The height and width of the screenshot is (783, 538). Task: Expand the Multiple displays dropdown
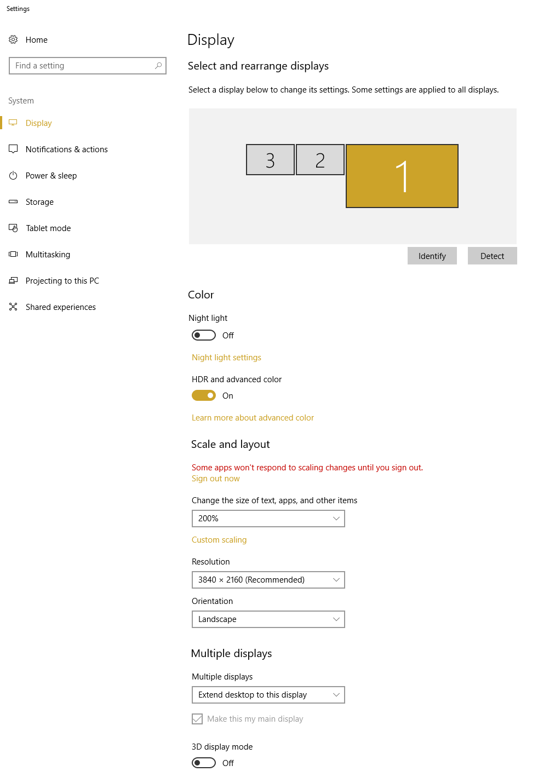[268, 695]
